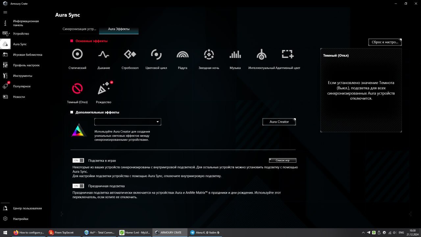Click the Инструменты sidebar label
This screenshot has height=237, width=421.
click(23, 76)
